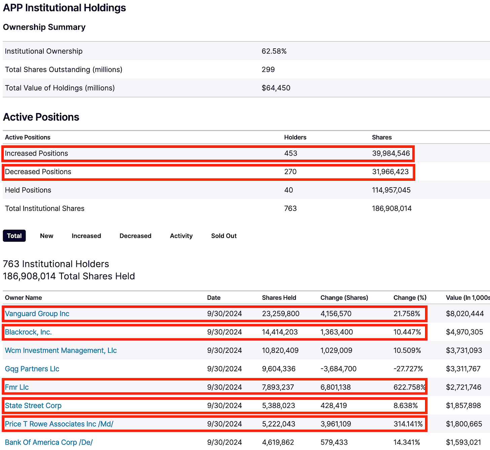Click the Institutional Ownership value 62.58%
The width and height of the screenshot is (490, 450).
pos(274,51)
